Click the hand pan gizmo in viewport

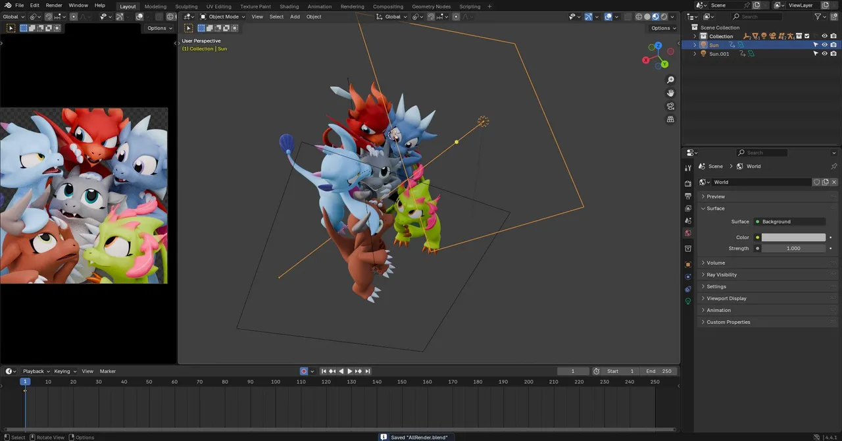click(670, 93)
